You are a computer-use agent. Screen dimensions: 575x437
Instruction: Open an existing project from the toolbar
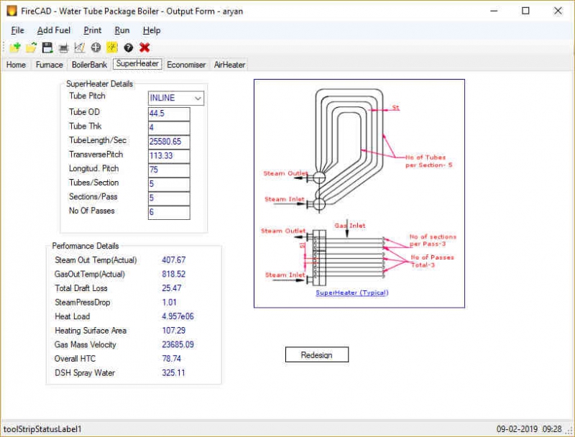click(29, 47)
